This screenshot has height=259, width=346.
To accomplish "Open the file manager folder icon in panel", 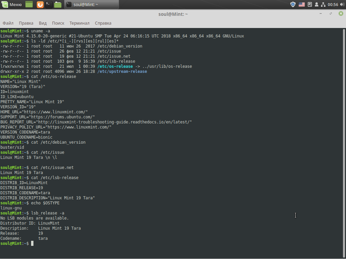I will pos(57,4).
